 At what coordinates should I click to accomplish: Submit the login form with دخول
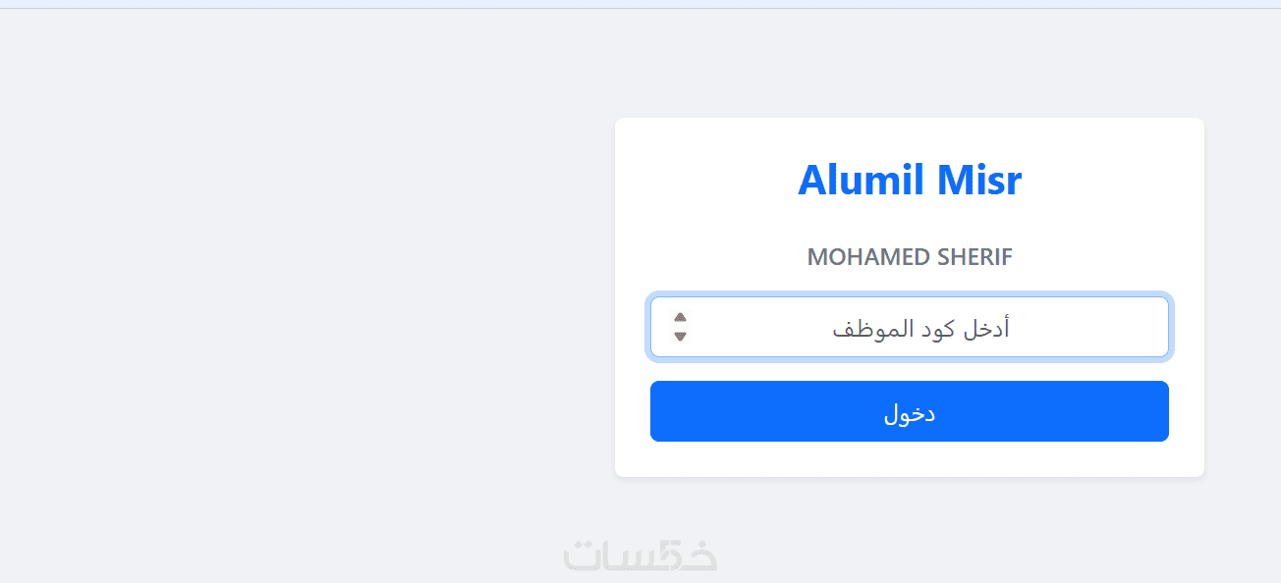click(909, 411)
